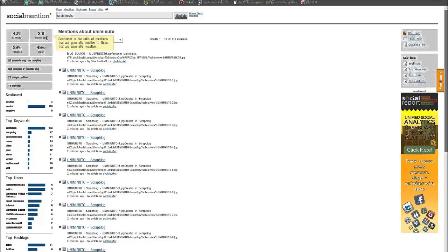The image size is (448, 252).
Task: Click 'Uniminuto Llanos' in Top Users
Action: [16, 210]
